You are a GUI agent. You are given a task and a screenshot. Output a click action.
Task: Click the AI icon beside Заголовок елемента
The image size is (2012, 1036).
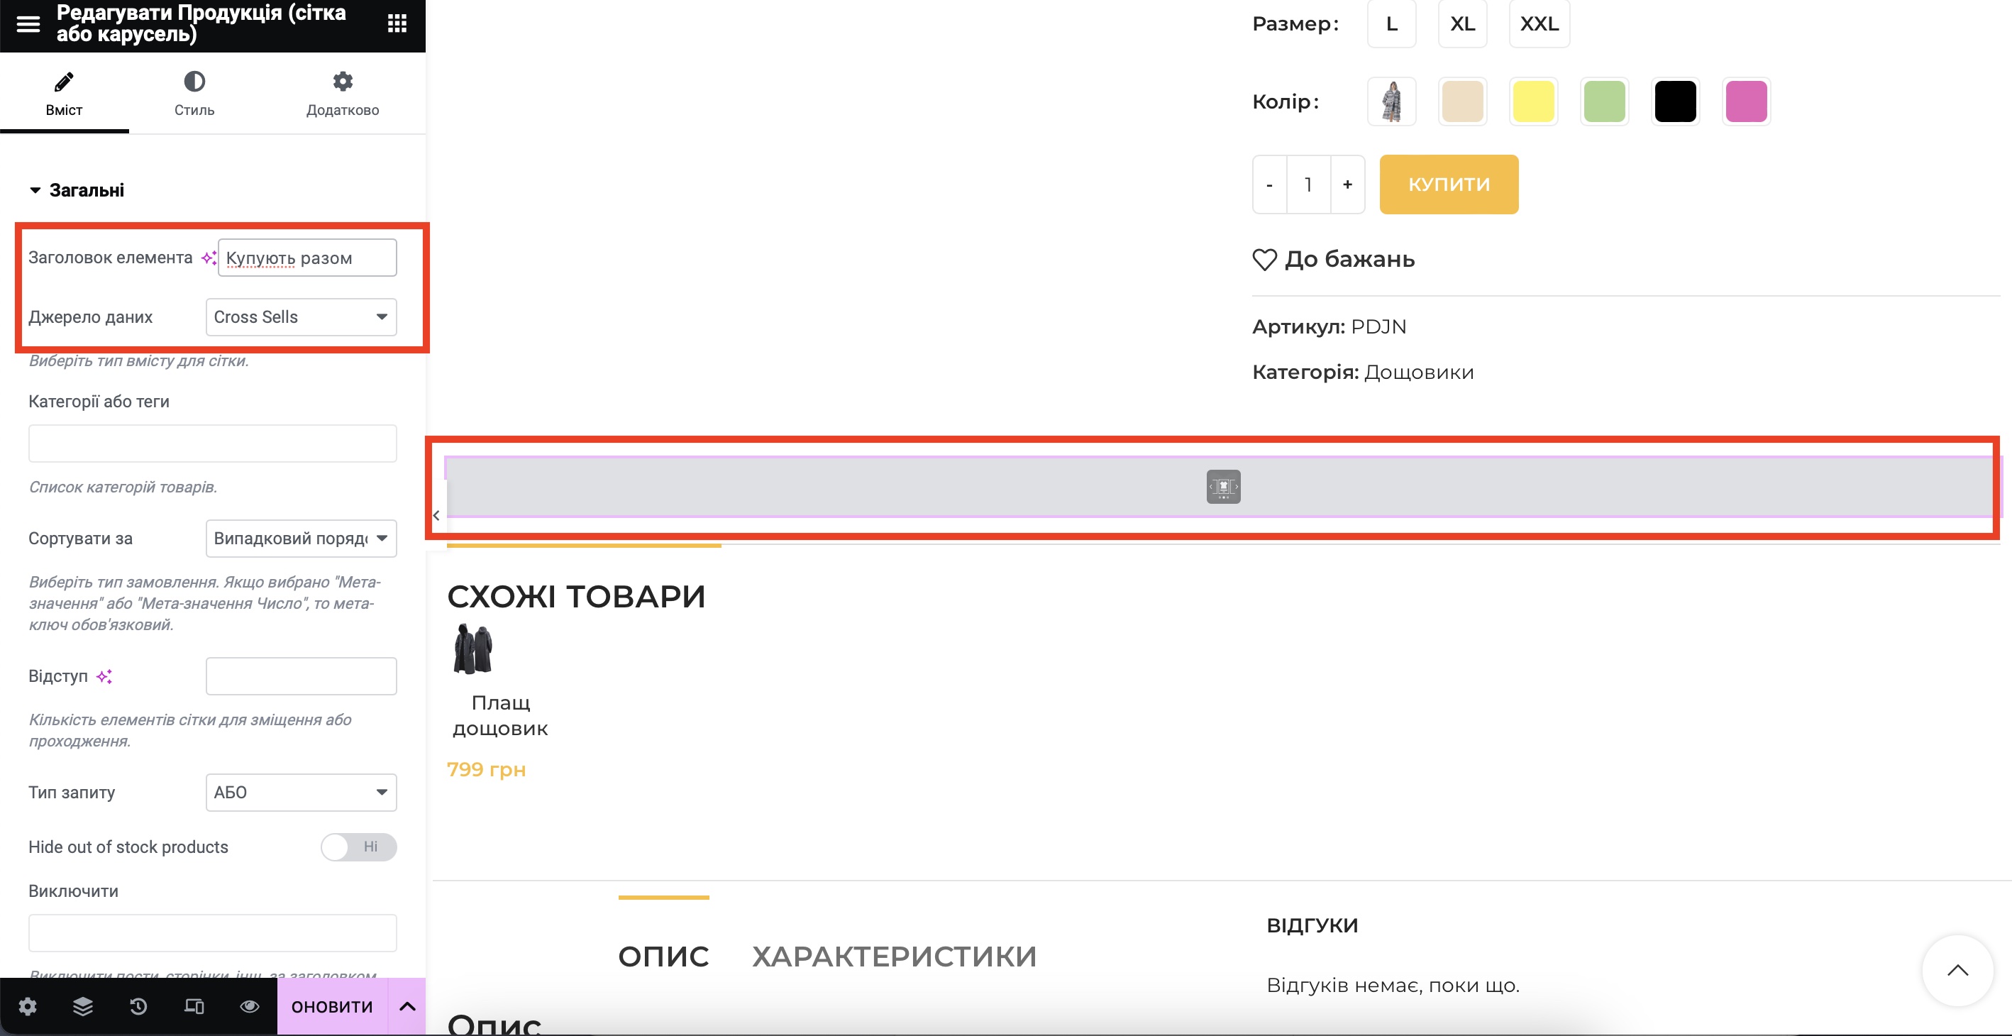pos(209,258)
